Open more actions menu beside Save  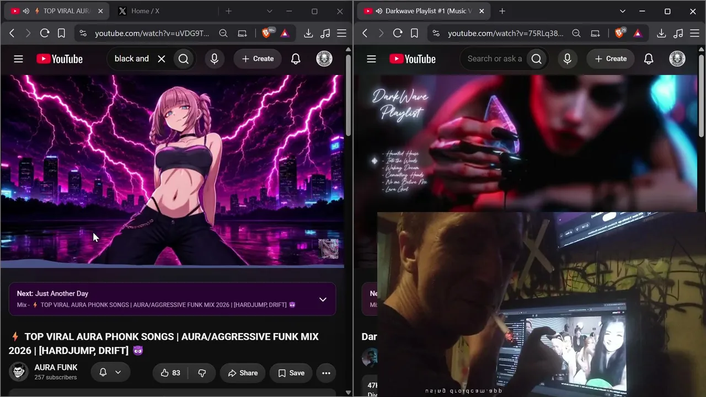326,373
